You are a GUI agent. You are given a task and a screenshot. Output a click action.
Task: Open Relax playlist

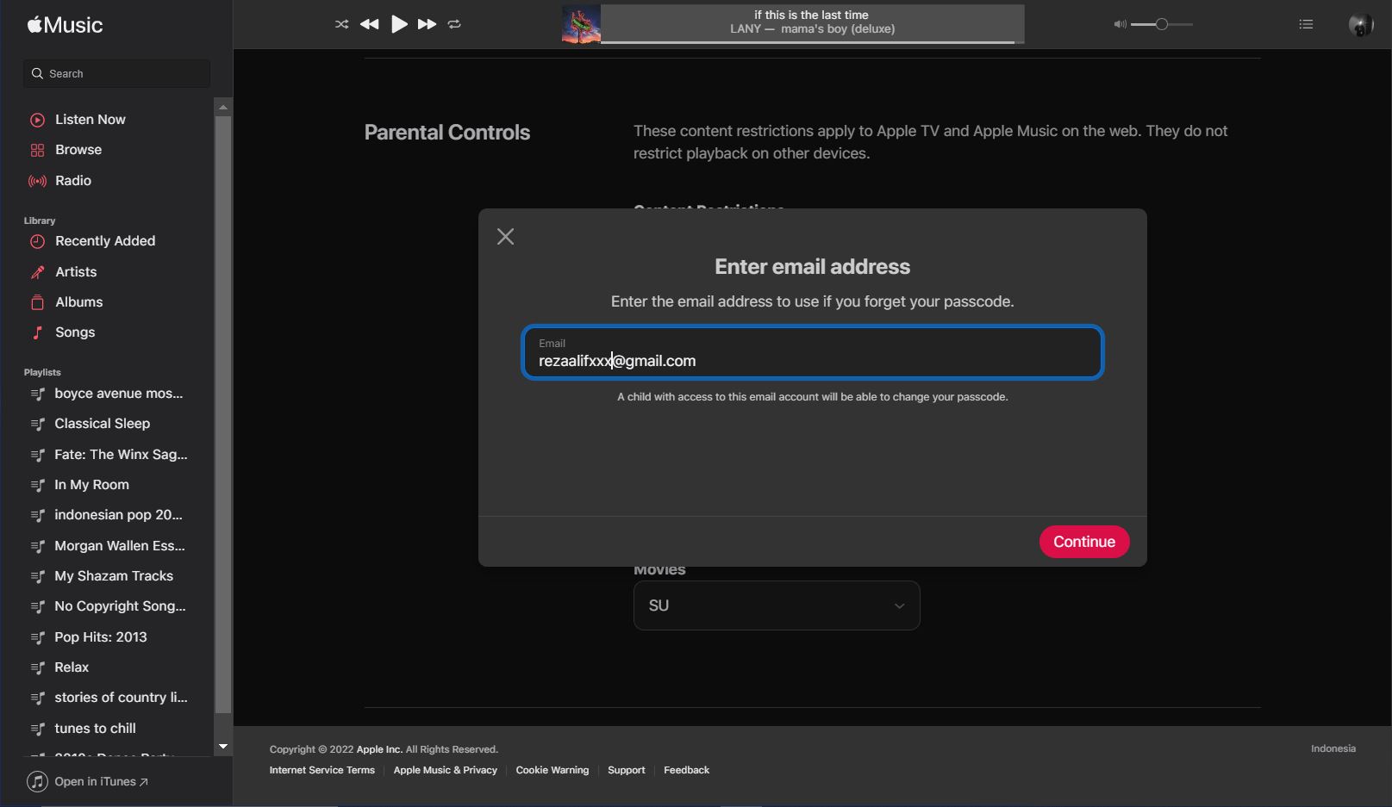(x=72, y=667)
